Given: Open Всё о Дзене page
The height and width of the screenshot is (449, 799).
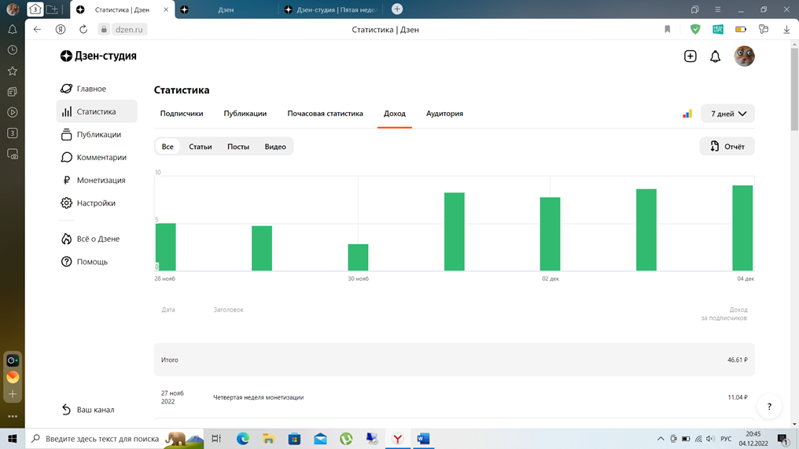Looking at the screenshot, I should pyautogui.click(x=90, y=239).
